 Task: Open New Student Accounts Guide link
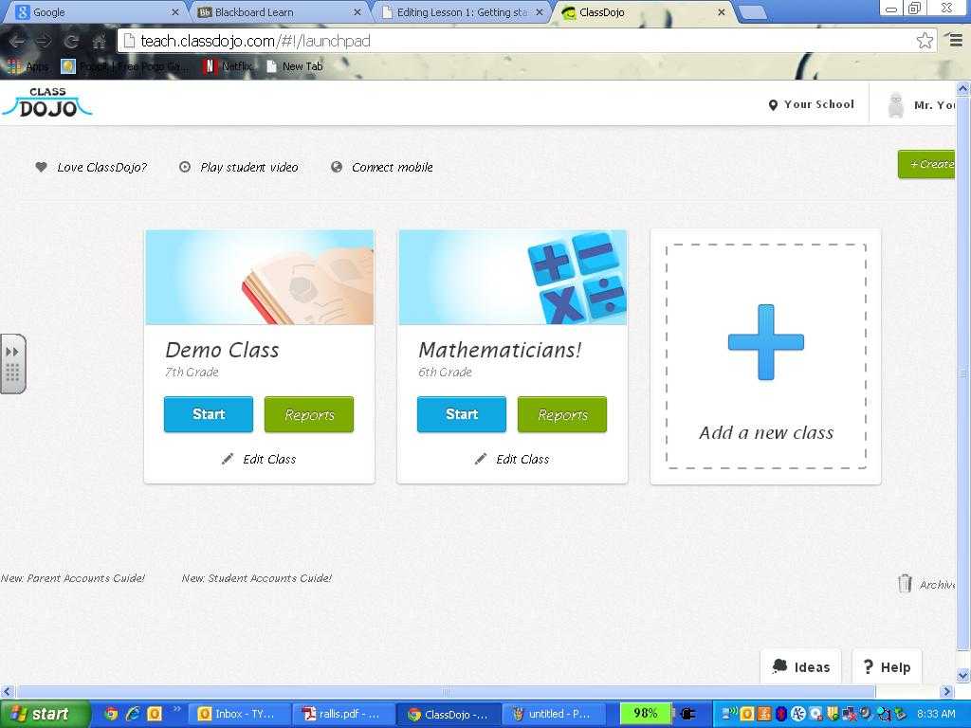[256, 578]
